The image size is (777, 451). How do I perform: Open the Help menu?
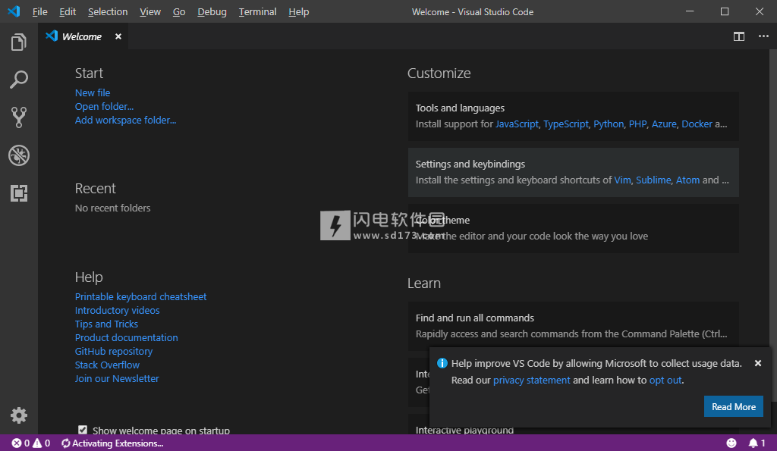click(299, 11)
